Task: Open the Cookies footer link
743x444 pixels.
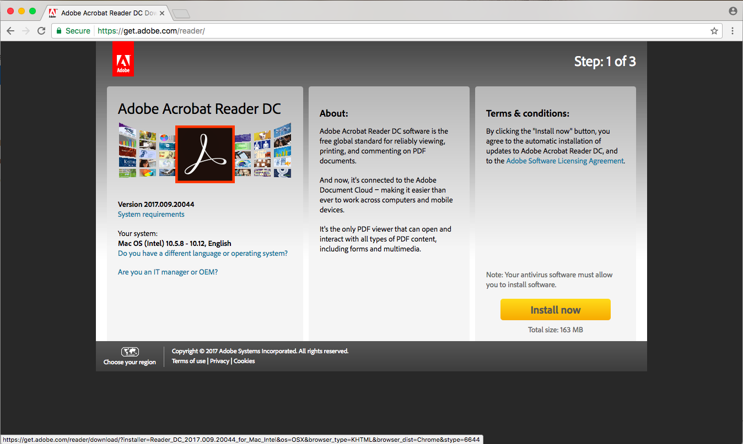Action: (x=244, y=361)
